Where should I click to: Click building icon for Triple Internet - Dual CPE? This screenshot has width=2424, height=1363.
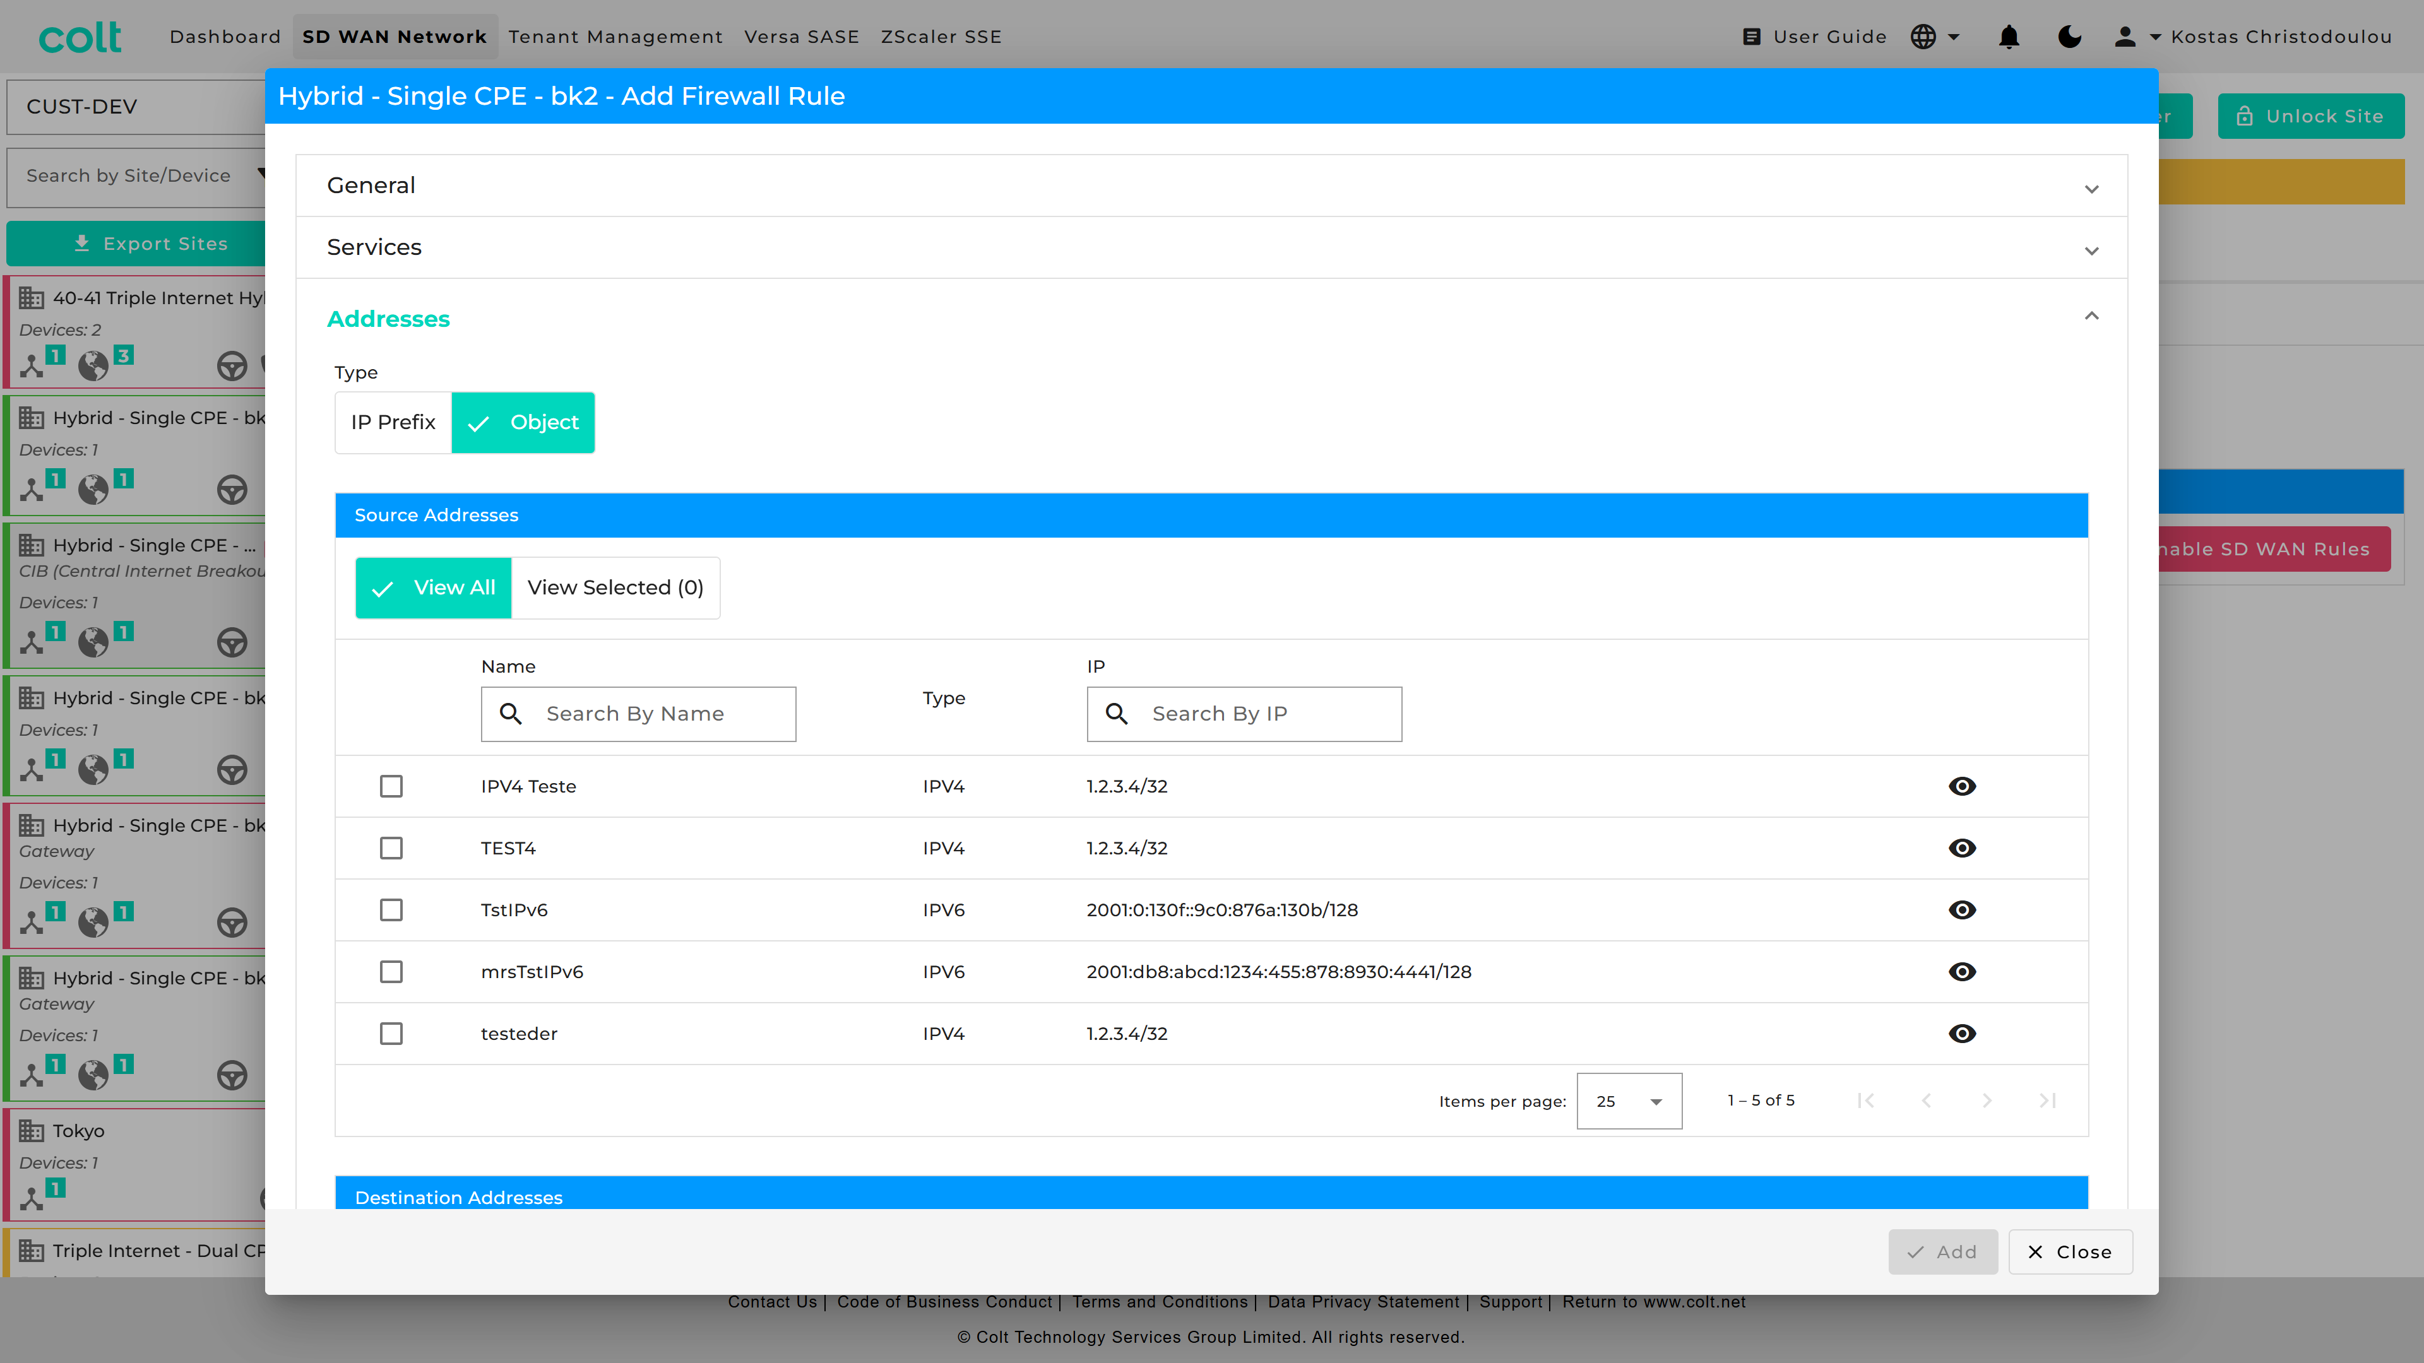click(x=32, y=1251)
